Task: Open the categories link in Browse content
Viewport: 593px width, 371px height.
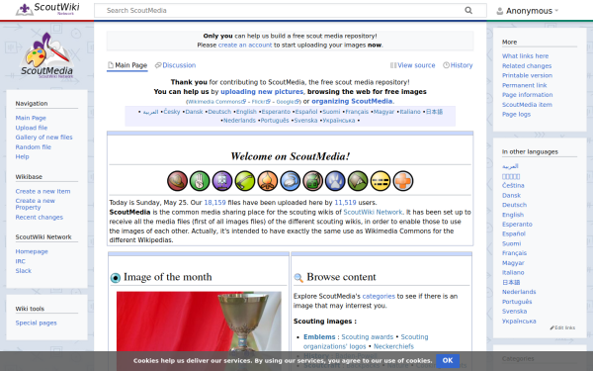Action: [x=379, y=296]
